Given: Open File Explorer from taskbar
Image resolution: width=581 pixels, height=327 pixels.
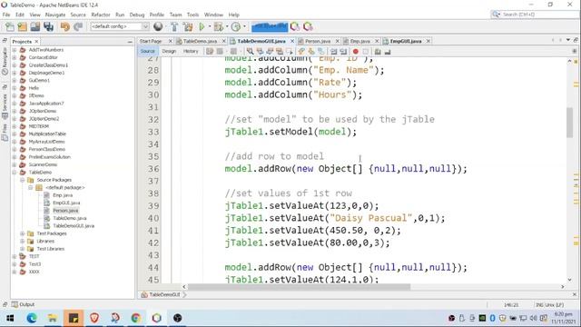Looking at the screenshot, I should point(53,318).
